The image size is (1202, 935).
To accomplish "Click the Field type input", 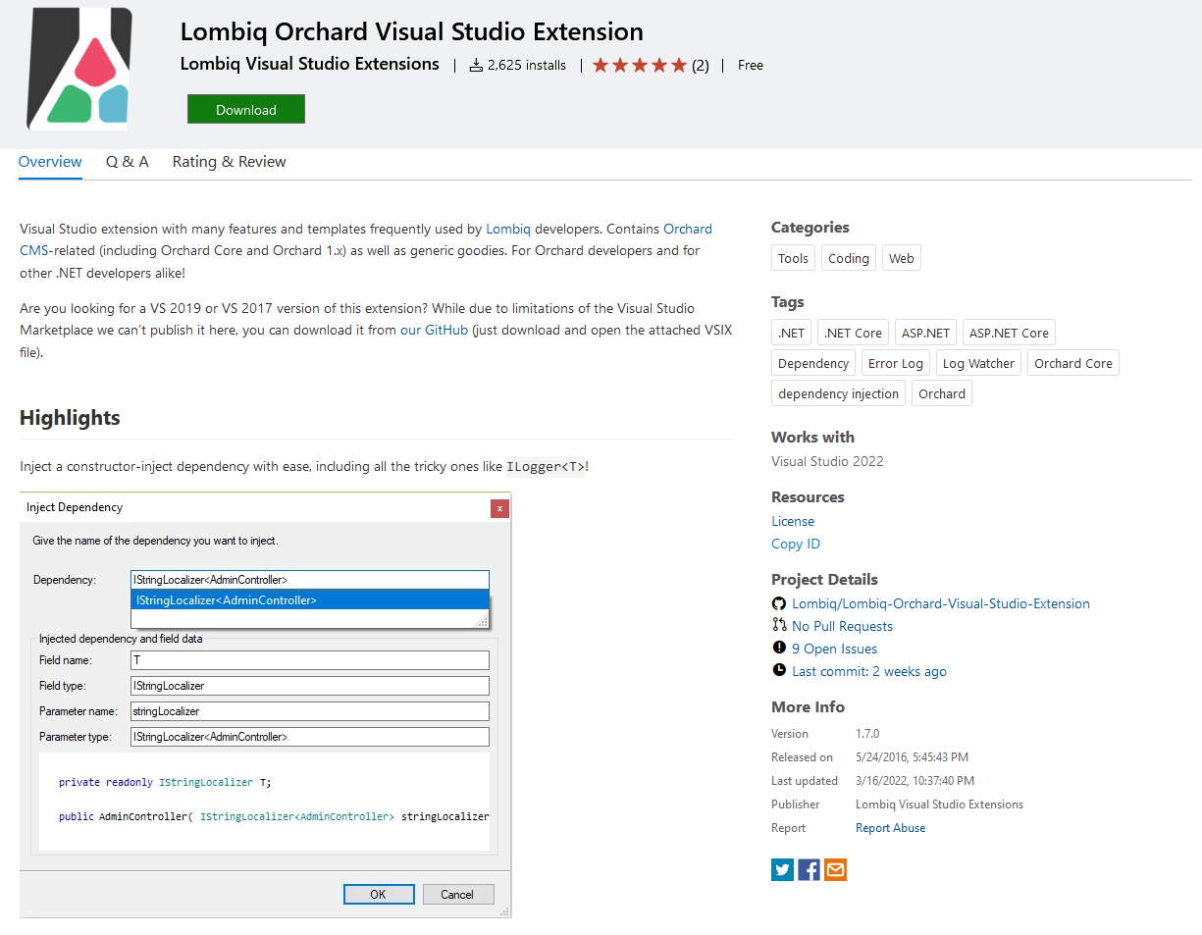I will point(310,686).
